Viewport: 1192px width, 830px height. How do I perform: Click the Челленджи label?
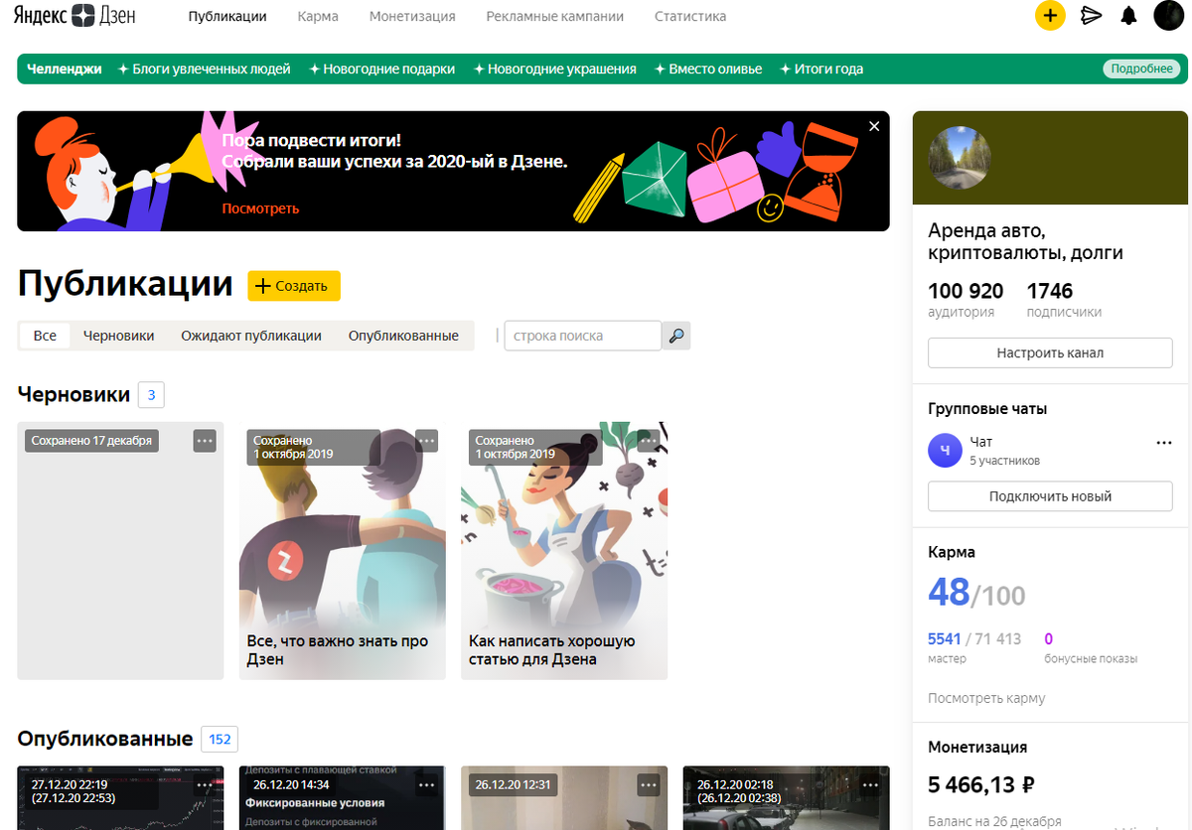coord(65,69)
